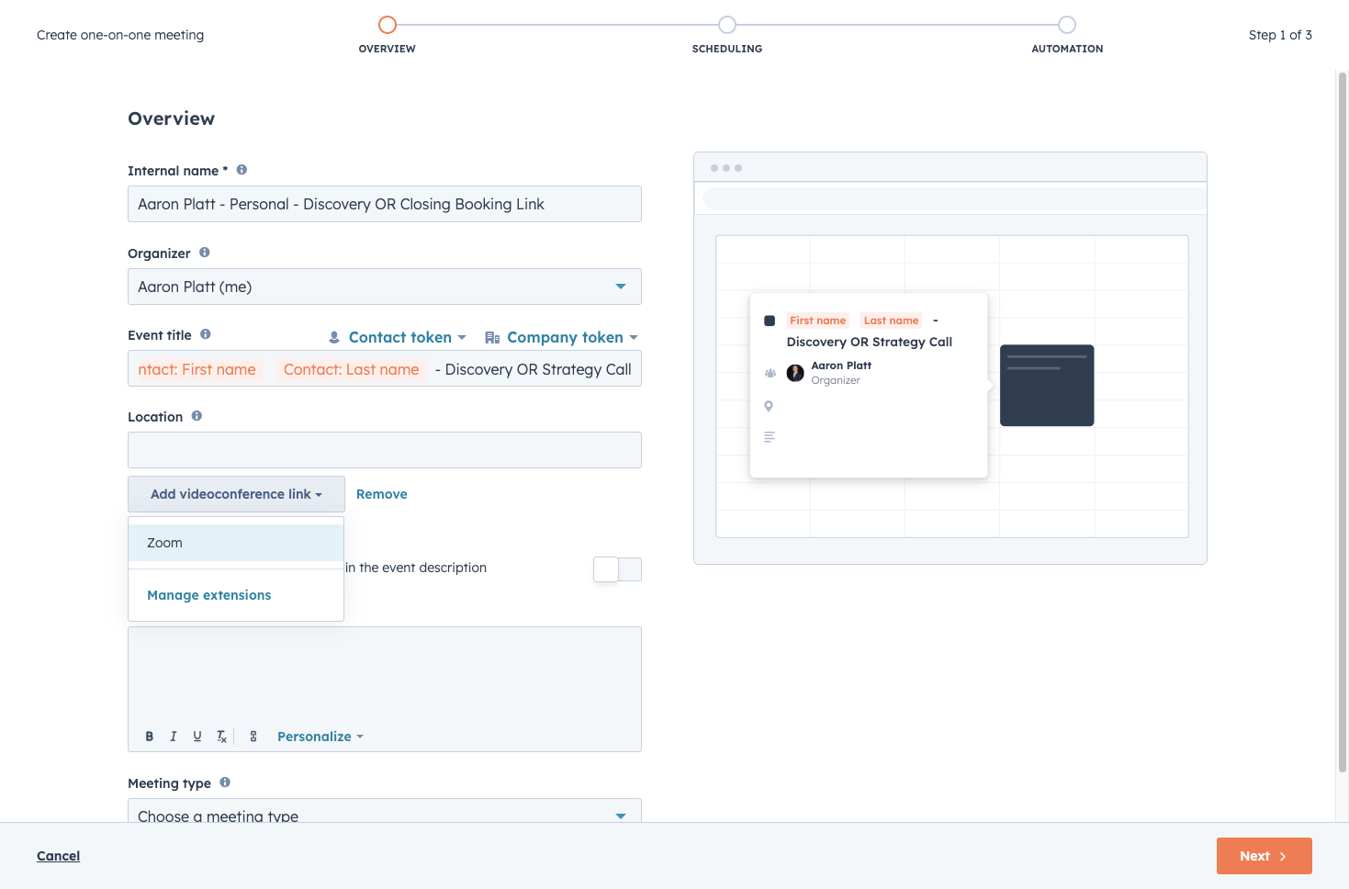Open the Contact token dropdown
The image size is (1349, 889).
398,338
